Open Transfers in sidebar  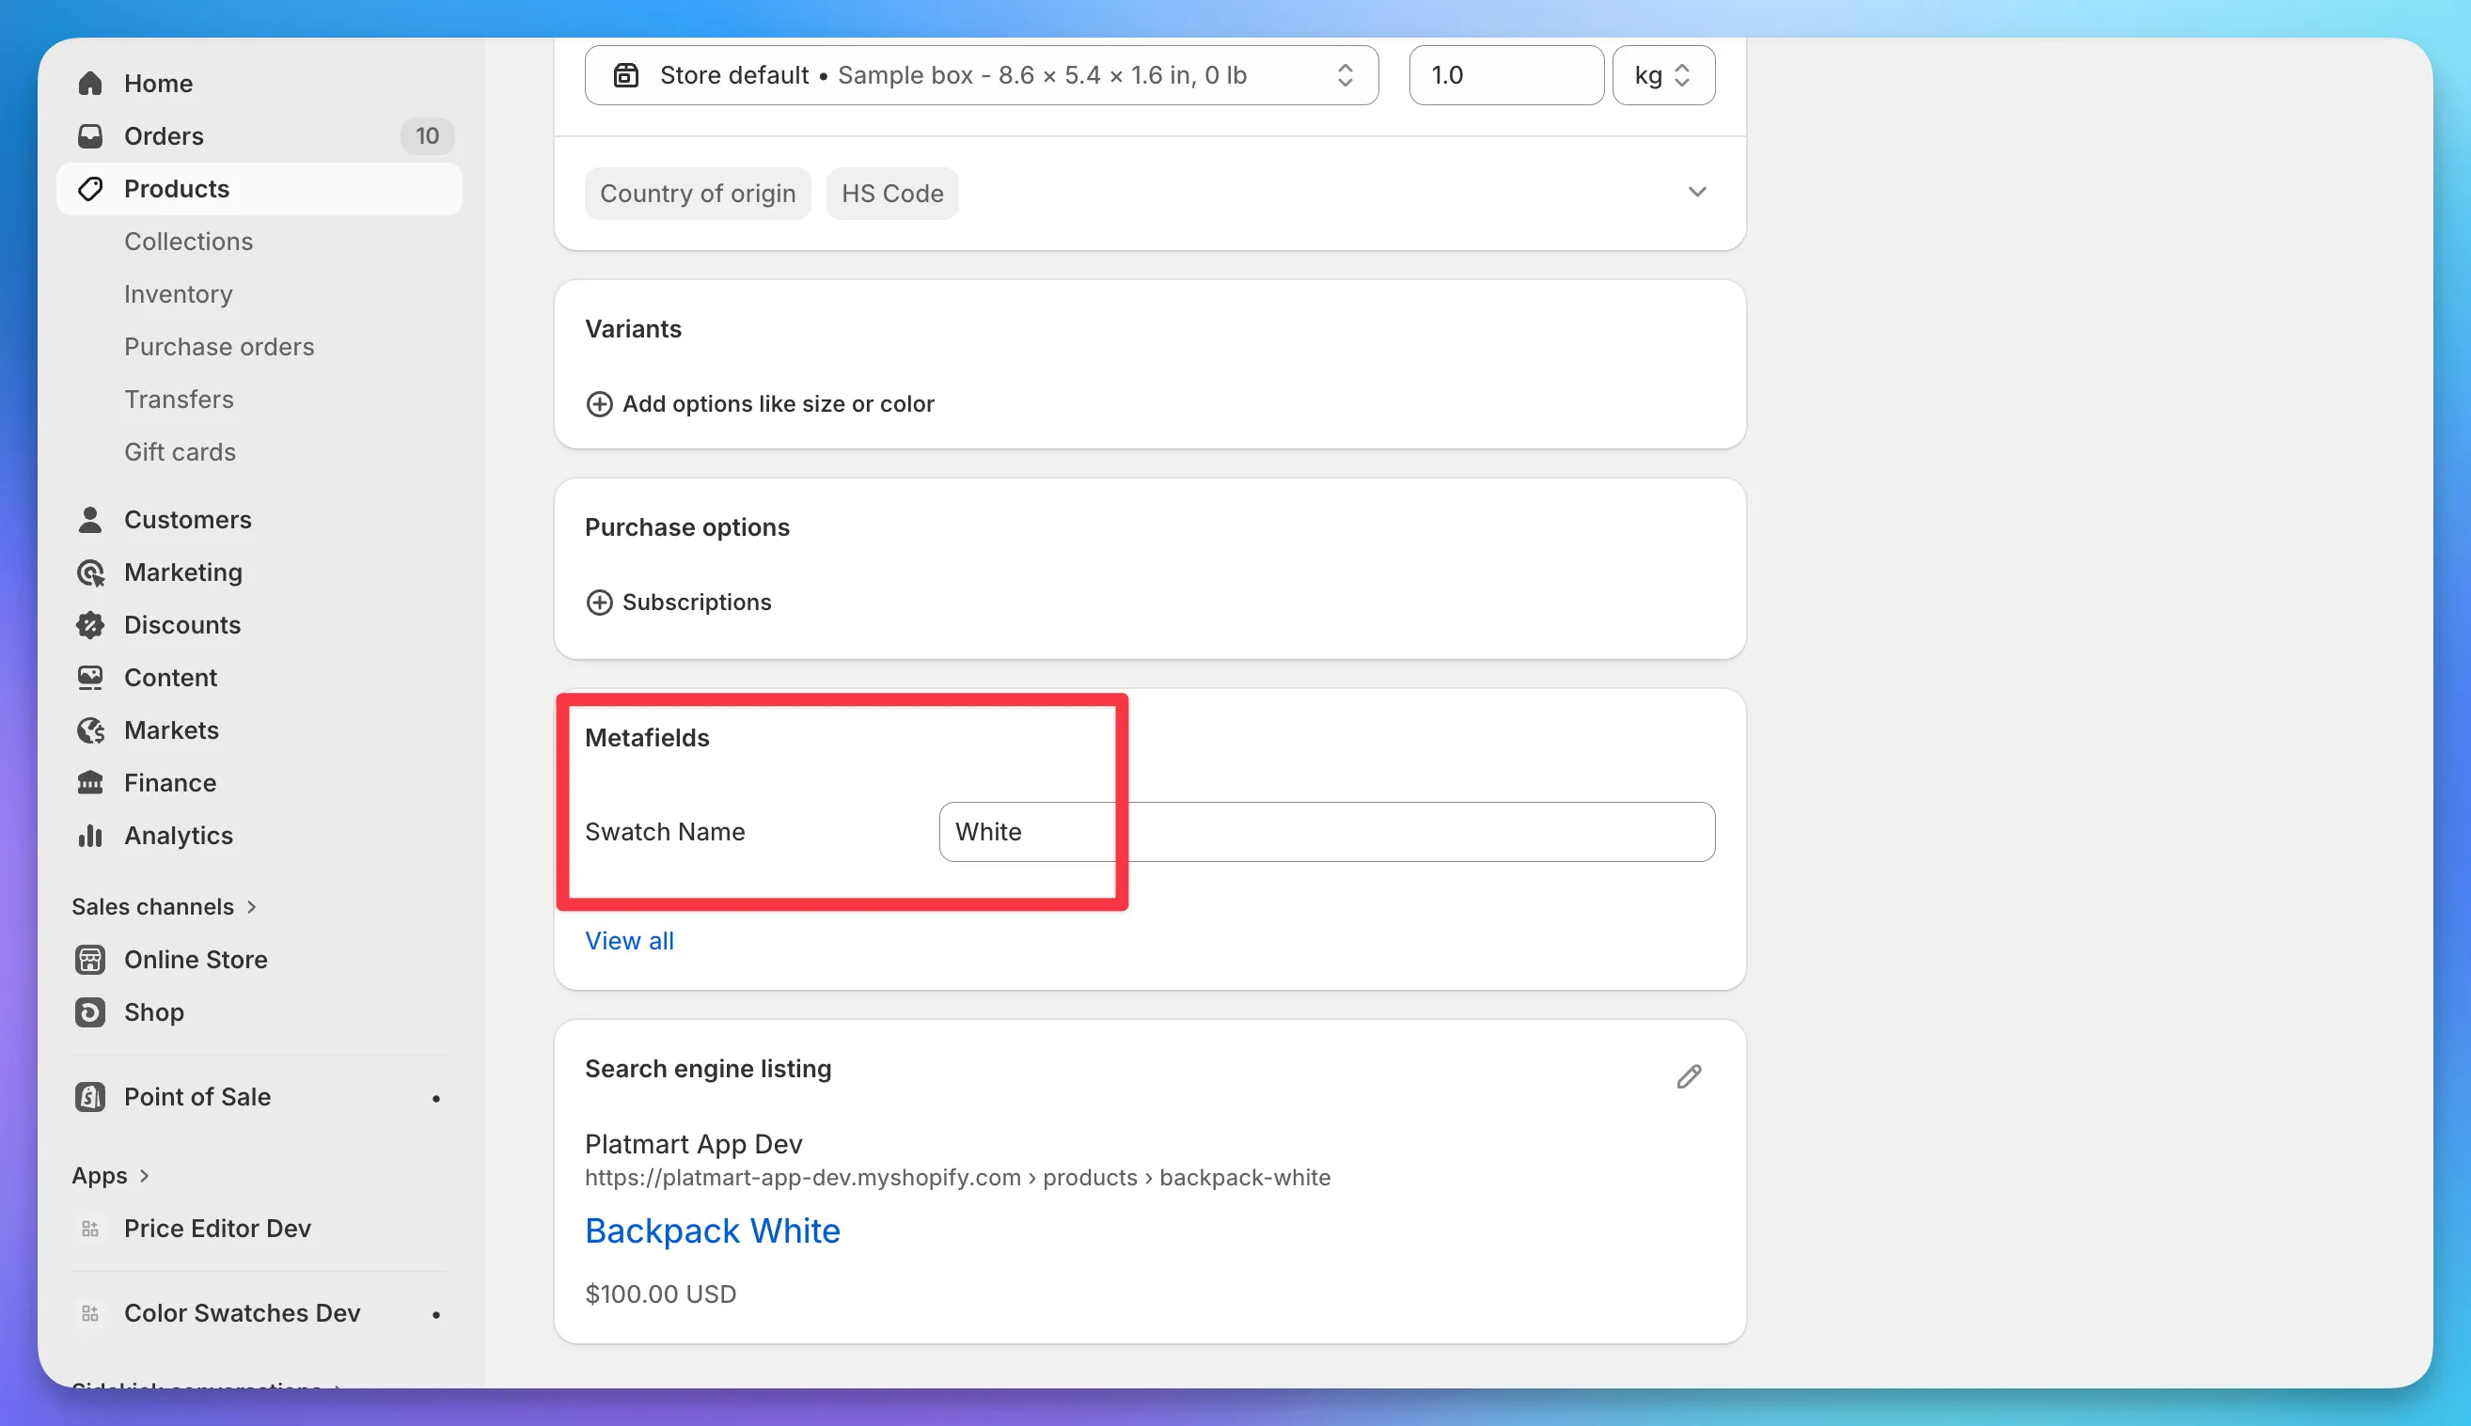point(180,400)
